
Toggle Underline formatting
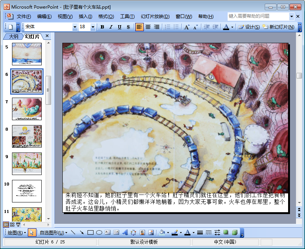coord(119,27)
